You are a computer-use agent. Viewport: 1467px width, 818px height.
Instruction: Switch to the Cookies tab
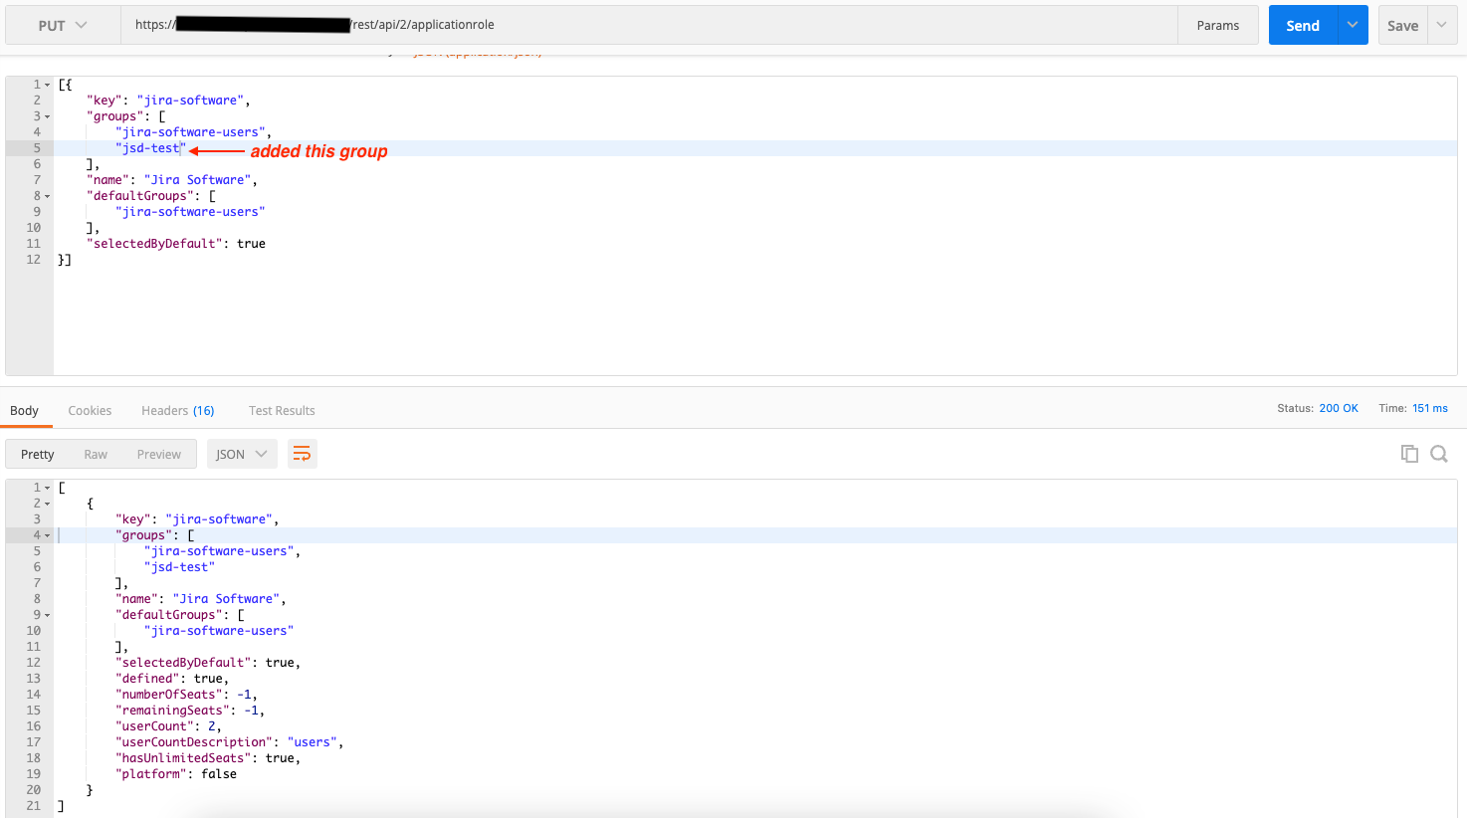90,410
